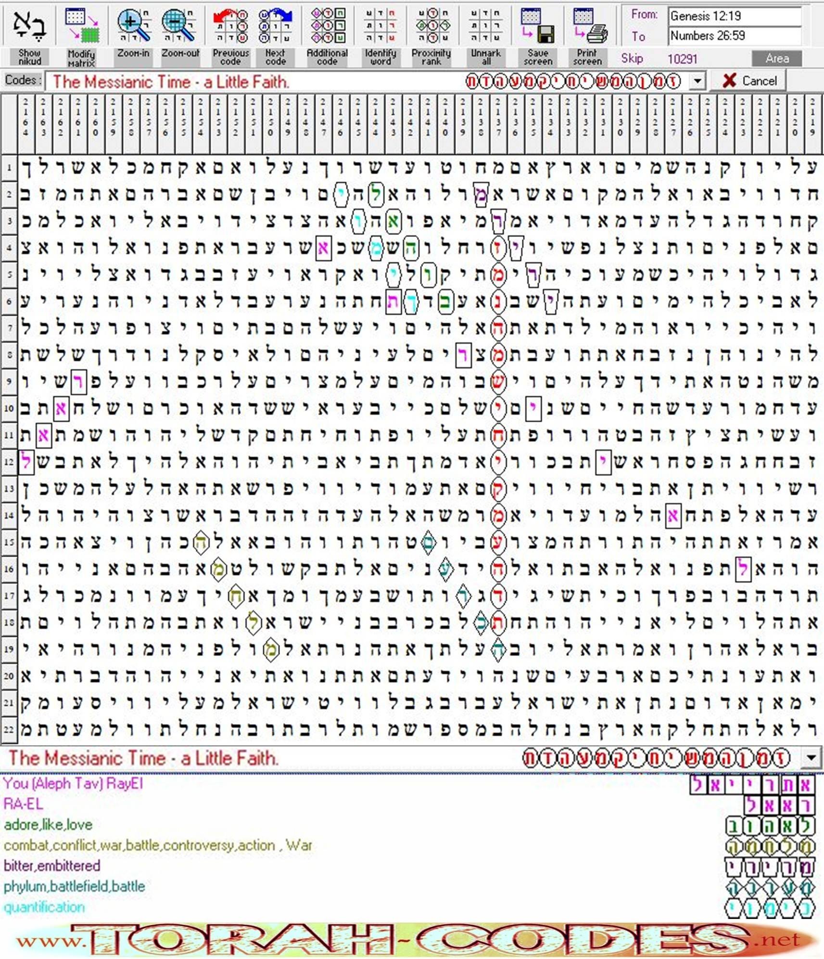
Task: Click 'The Messianic Time' heading below matrix
Action: tap(143, 758)
